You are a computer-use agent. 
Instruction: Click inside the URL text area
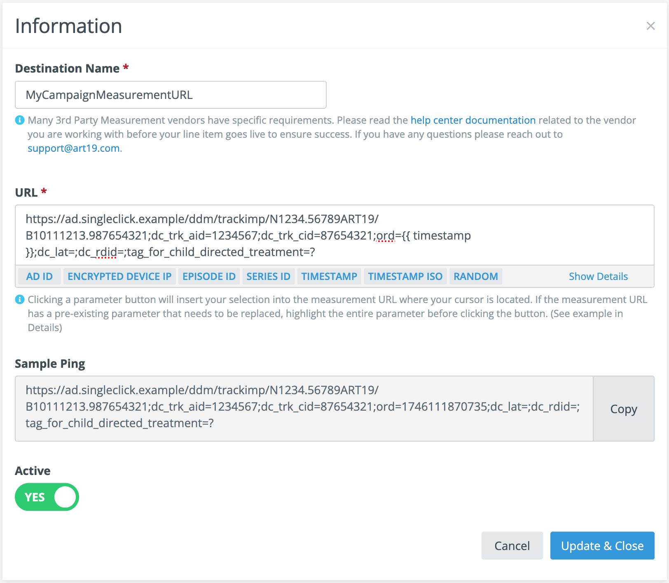pyautogui.click(x=334, y=235)
